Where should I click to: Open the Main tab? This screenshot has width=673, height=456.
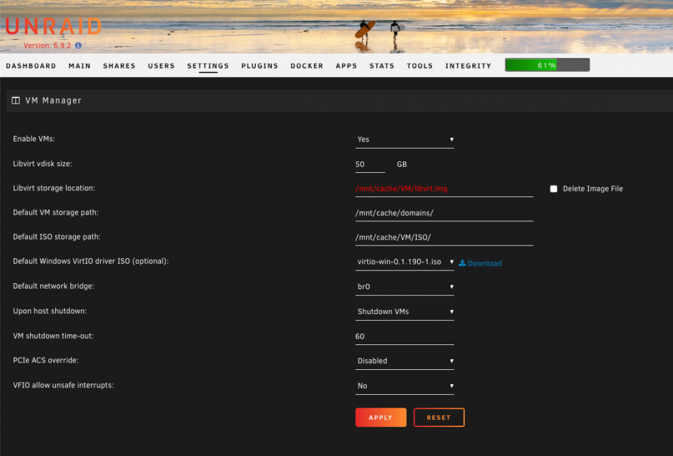pos(79,66)
